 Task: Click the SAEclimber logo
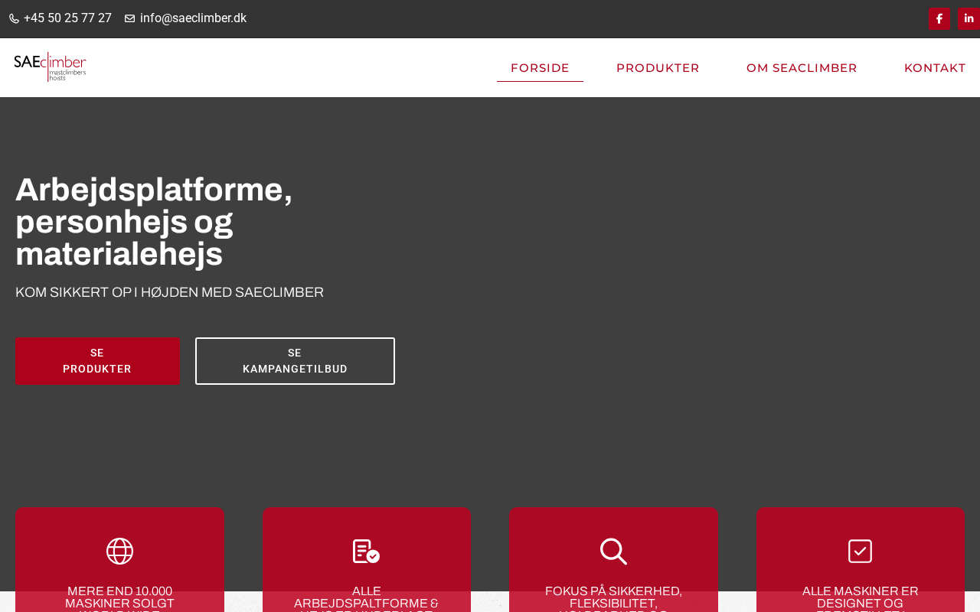[x=50, y=67]
